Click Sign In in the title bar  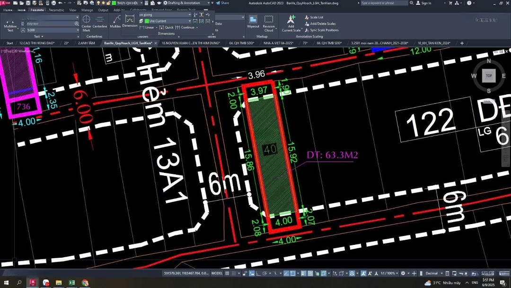[x=426, y=3]
